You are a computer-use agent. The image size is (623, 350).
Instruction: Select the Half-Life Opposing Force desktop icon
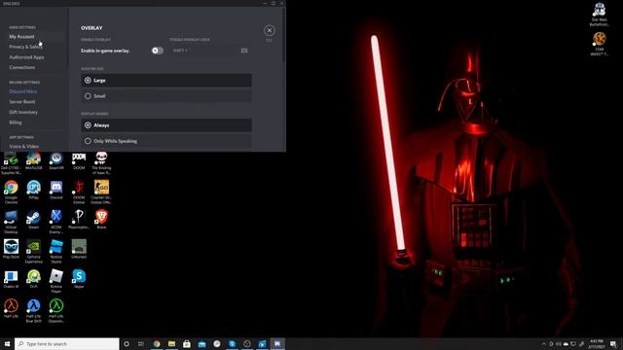56,310
